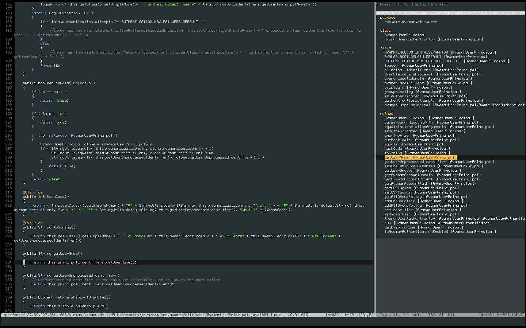Viewport: 526px width, 328px height.
Task: Go to the authenticate method tag
Action: pyautogui.click(x=422, y=140)
